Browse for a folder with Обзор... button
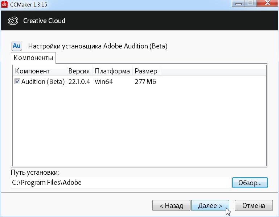This screenshot has width=279, height=217. [x=250, y=183]
